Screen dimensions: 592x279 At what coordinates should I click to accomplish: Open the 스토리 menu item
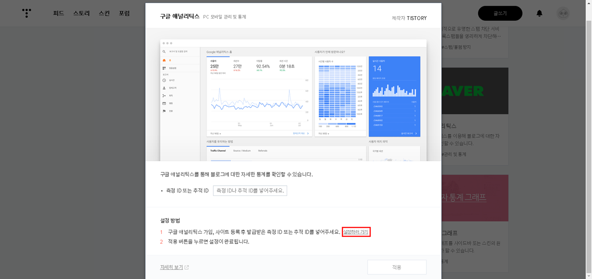pos(81,13)
